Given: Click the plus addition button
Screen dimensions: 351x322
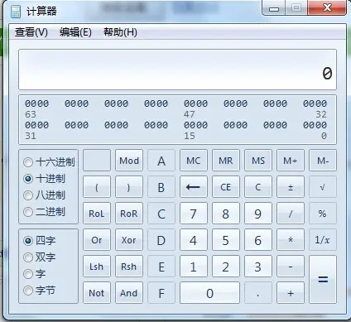Looking at the screenshot, I should 291,293.
